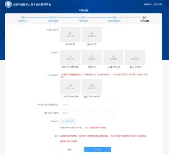Screen dimensions: 169x155
Task: Click 其他材料 点击上传 button
Action: tap(68, 121)
